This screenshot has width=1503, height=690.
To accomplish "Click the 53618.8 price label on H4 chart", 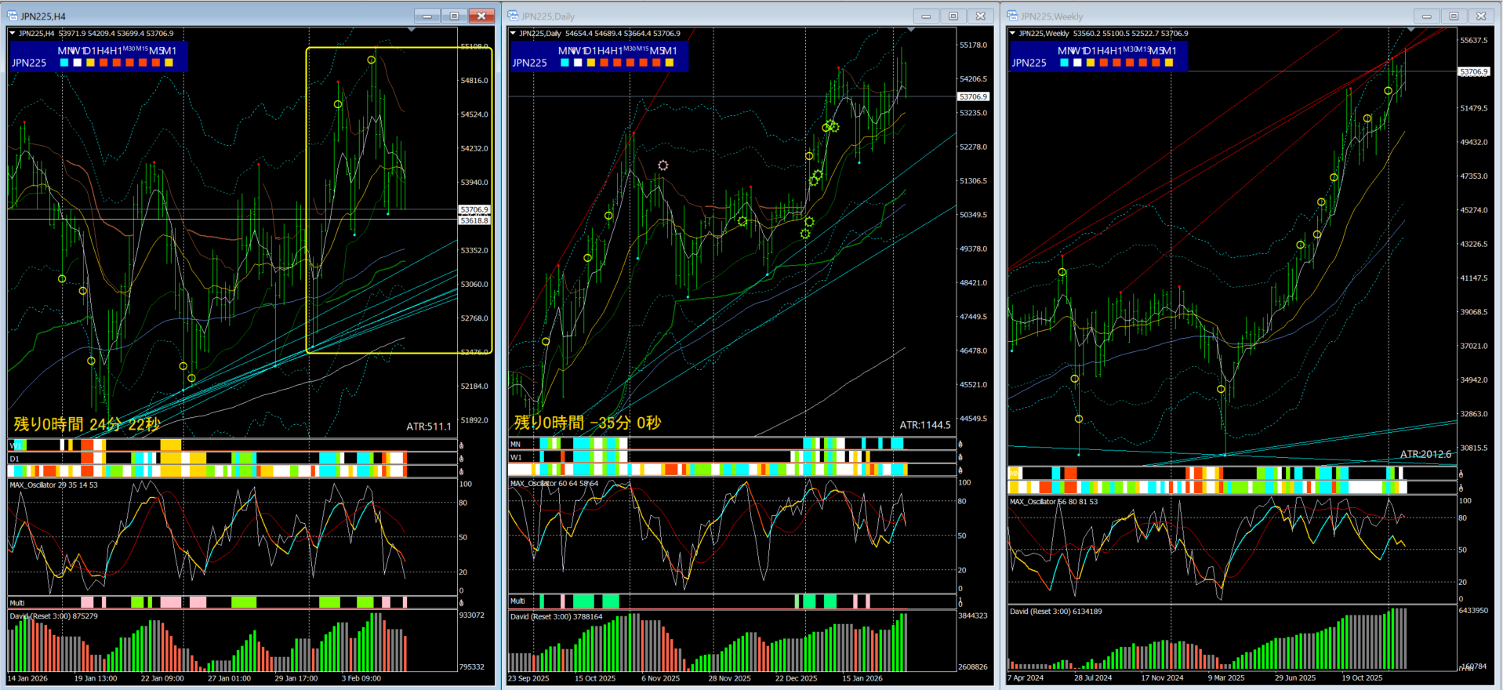I will tap(474, 220).
